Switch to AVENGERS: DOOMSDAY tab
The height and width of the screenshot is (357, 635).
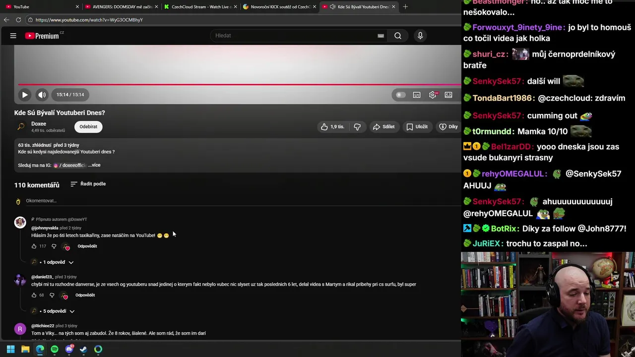coord(120,7)
